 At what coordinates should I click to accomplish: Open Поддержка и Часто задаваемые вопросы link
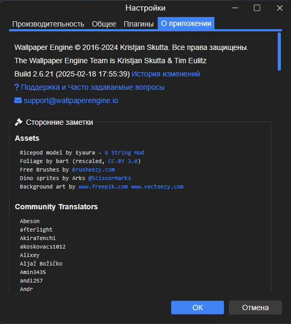click(x=93, y=87)
